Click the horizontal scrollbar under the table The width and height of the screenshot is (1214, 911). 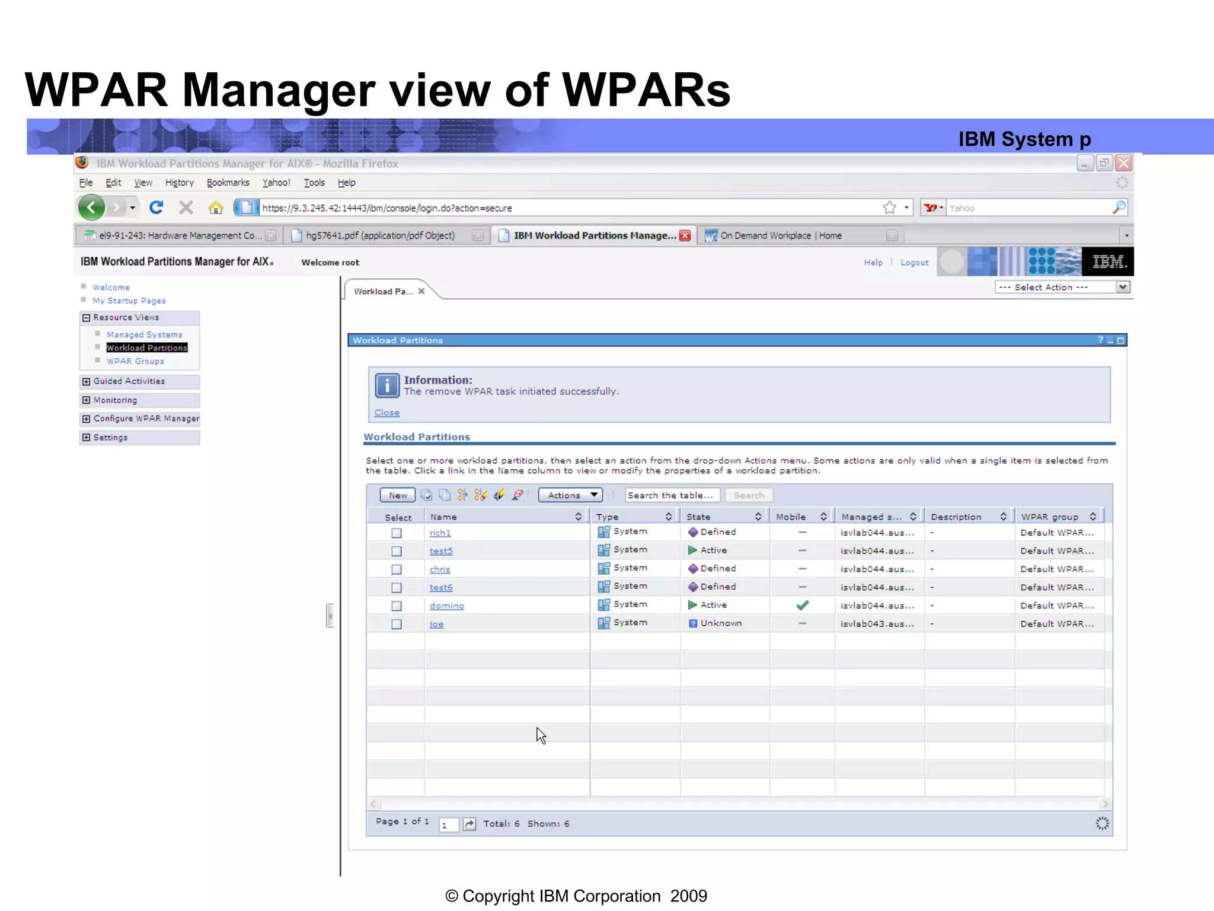coord(739,804)
